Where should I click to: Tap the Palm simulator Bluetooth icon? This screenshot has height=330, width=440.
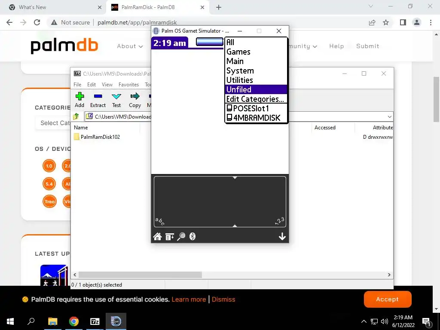click(x=192, y=237)
